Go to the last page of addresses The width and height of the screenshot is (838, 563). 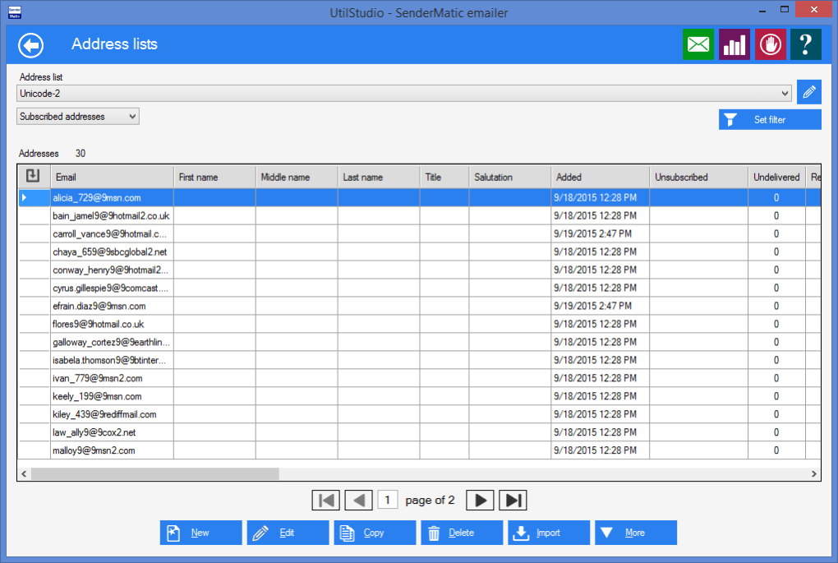pos(513,500)
